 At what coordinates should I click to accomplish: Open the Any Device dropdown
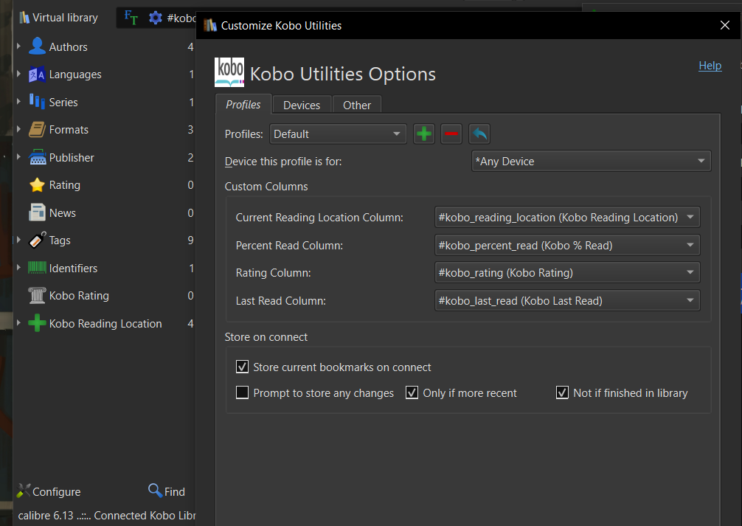[x=591, y=162]
